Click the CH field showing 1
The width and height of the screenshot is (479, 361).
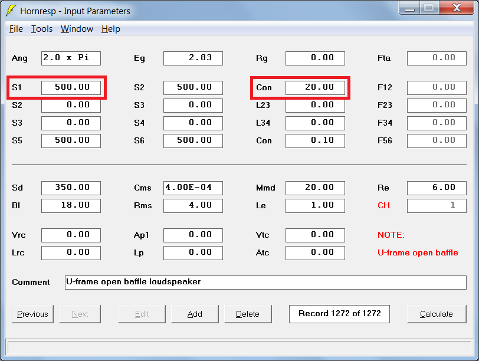437,205
